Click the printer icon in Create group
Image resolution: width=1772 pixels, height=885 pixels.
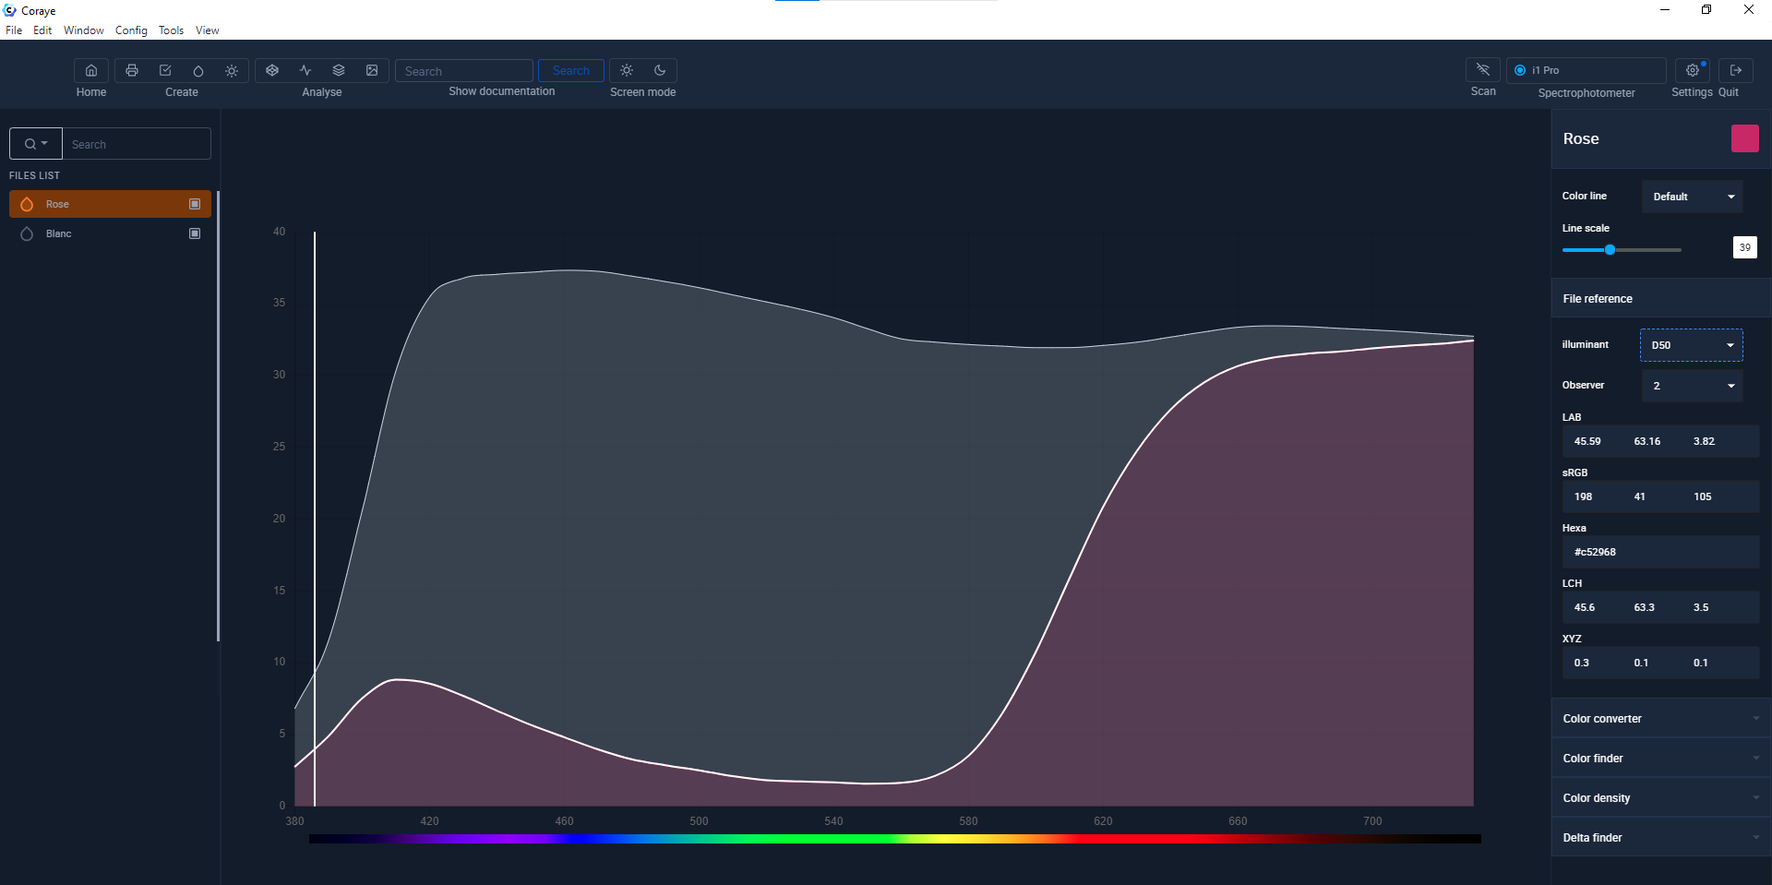point(132,70)
